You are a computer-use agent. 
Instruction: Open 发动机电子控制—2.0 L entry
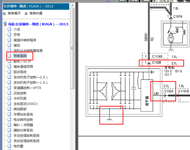[31, 77]
